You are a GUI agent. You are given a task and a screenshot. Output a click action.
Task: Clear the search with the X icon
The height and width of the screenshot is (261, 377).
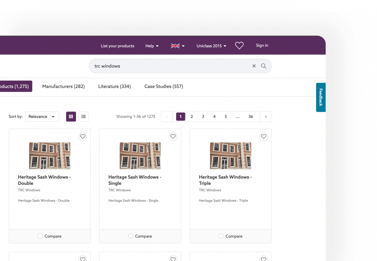click(254, 66)
